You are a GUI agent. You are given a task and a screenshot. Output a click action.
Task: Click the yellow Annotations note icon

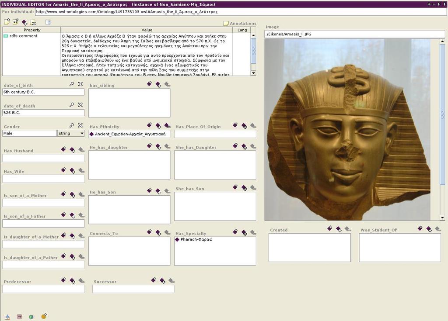(226, 24)
